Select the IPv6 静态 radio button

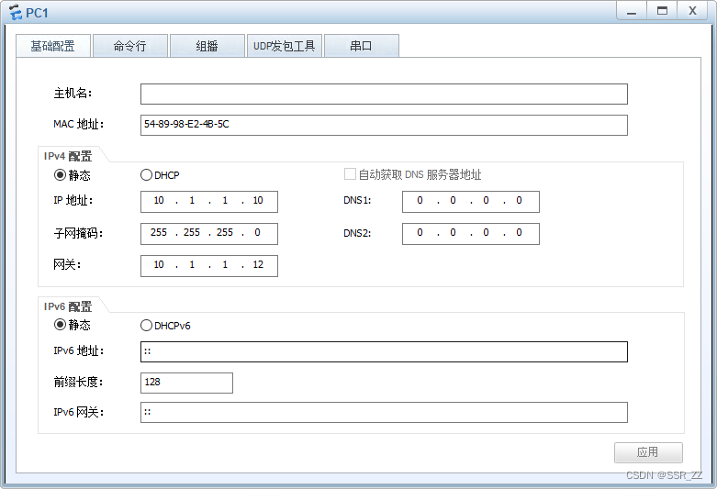click(x=60, y=325)
